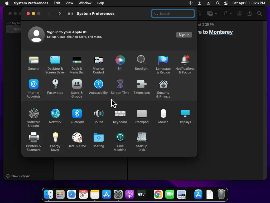
Task: Open Finder from the Dock
Action: click(49, 194)
